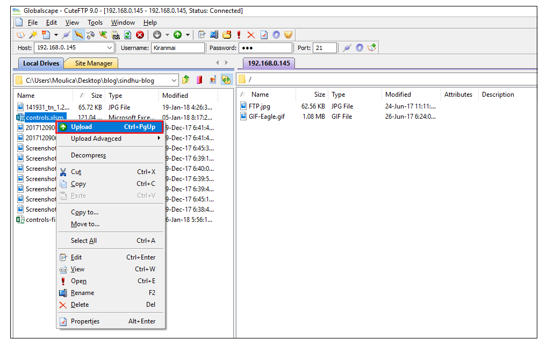Open the local path dropdown arrow
The height and width of the screenshot is (346, 547).
(x=174, y=80)
